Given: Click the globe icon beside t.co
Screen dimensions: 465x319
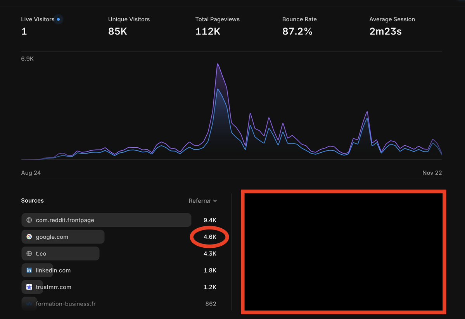Looking at the screenshot, I should click(29, 253).
